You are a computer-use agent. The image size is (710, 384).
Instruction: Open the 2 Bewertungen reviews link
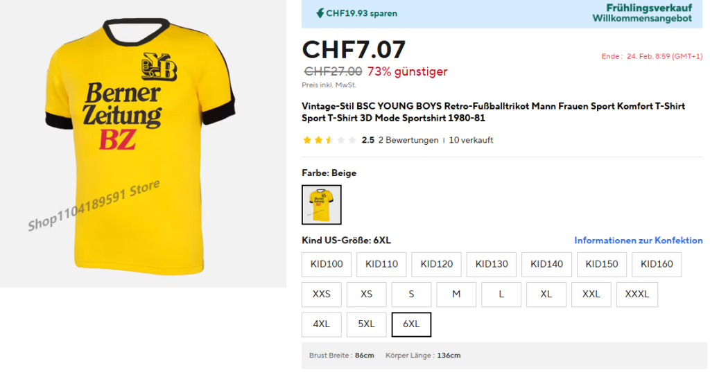click(x=408, y=140)
